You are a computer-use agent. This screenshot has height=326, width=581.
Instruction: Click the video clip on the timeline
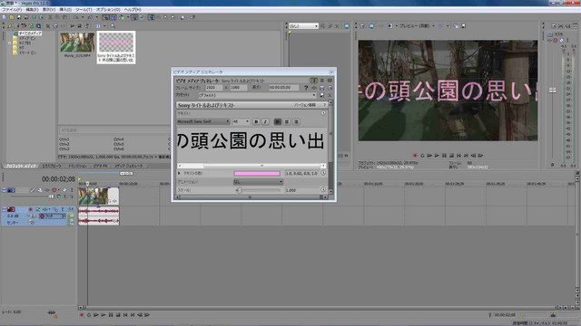(99, 196)
